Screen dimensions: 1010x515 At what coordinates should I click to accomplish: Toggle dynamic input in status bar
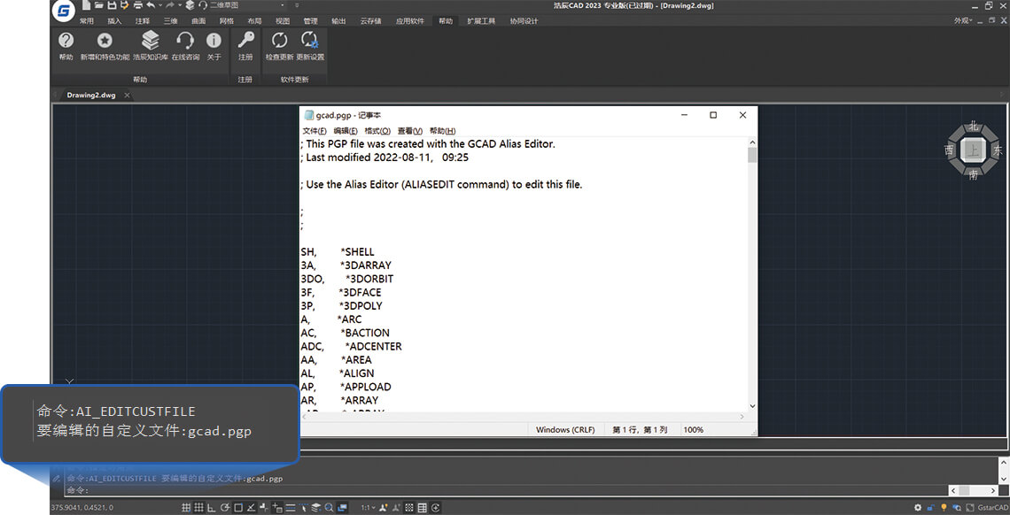tap(277, 507)
